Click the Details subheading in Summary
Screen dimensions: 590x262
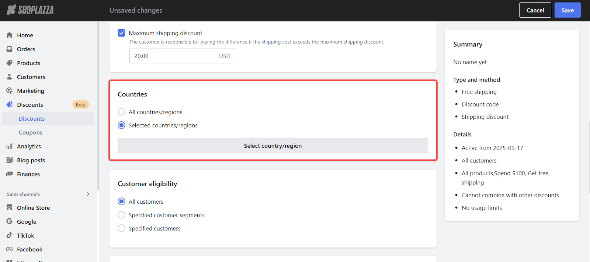pyautogui.click(x=462, y=134)
